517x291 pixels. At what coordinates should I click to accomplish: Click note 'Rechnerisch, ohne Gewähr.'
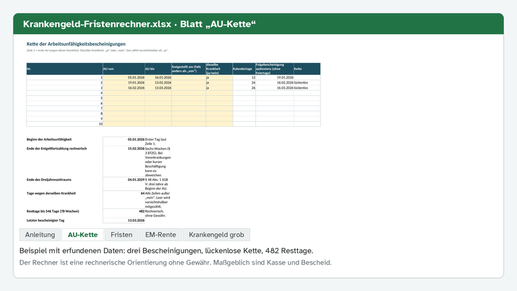click(x=155, y=213)
